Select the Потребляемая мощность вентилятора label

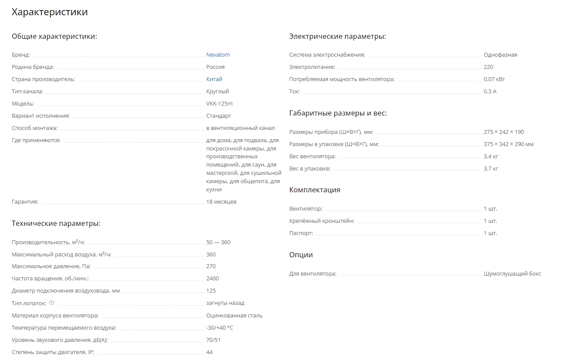(342, 79)
